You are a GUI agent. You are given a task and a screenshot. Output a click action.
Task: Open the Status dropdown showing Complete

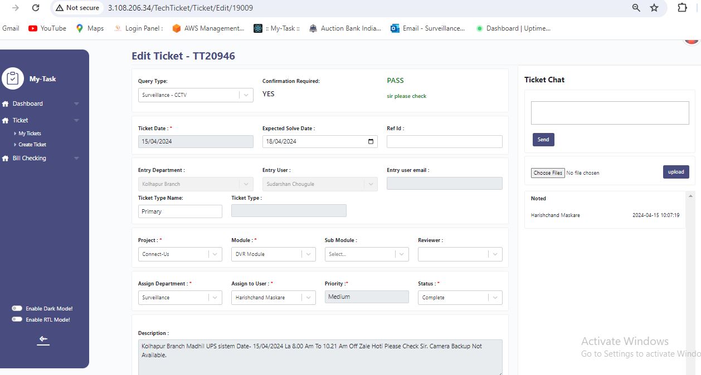[460, 298]
